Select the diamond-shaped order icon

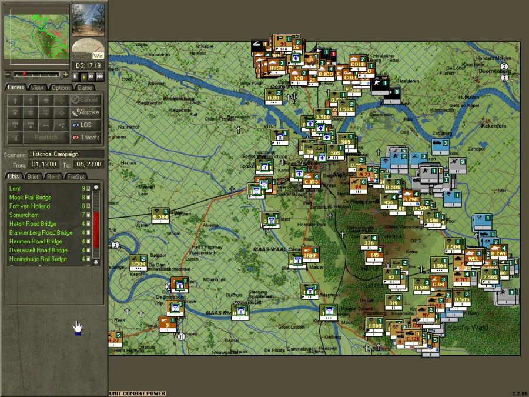click(61, 112)
